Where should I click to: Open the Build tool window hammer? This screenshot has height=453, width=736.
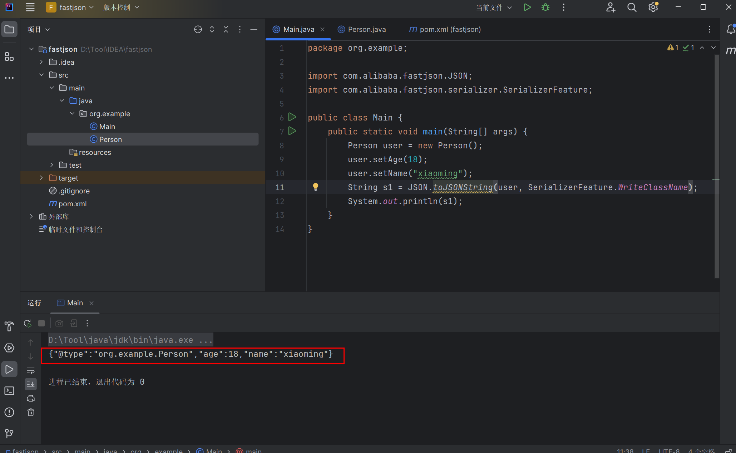click(9, 326)
